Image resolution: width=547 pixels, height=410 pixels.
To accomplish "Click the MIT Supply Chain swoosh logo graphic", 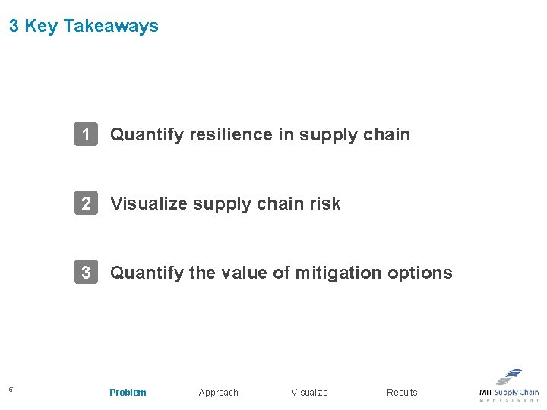I will [x=510, y=376].
